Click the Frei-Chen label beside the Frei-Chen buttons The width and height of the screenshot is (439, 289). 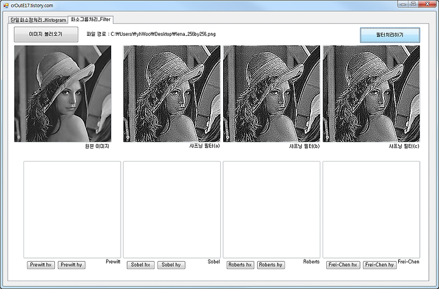409,262
